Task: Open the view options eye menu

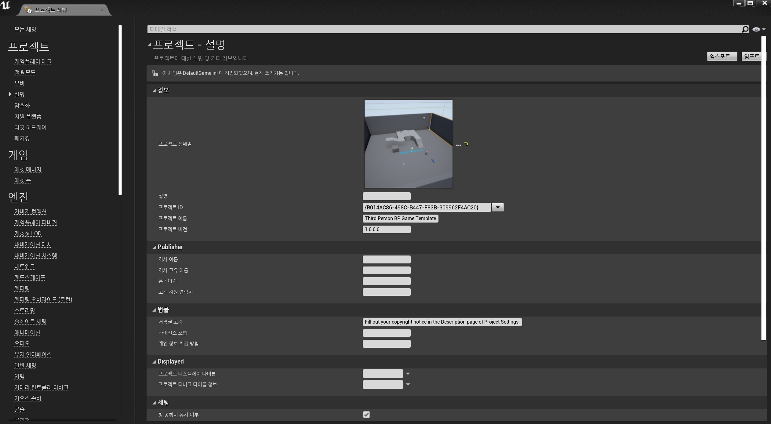Action: click(759, 29)
